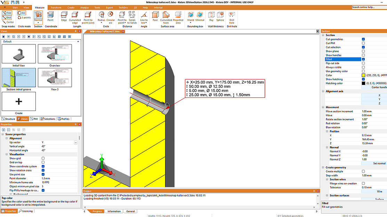Image resolution: width=387 pixels, height=217 pixels.
Task: Open the Analyze ribbon tab
Action: [84, 8]
